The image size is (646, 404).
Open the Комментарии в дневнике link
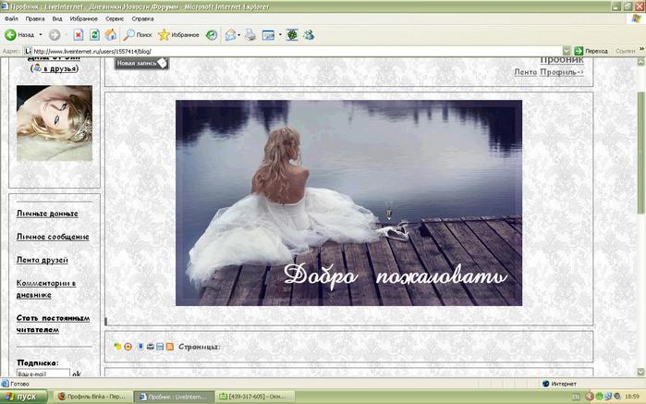coord(46,288)
